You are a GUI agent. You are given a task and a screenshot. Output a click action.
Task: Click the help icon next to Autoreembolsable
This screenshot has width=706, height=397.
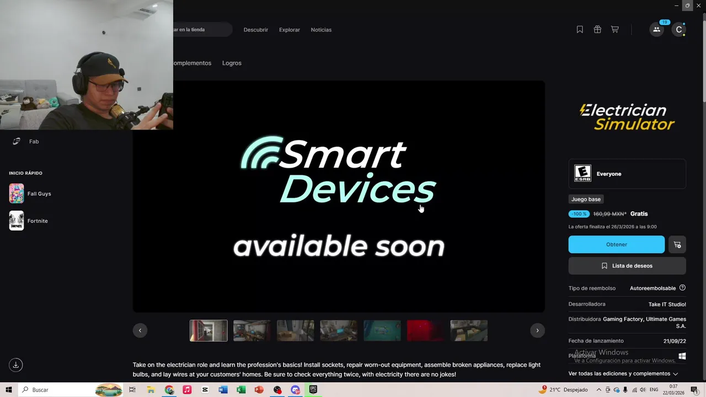coord(682,288)
